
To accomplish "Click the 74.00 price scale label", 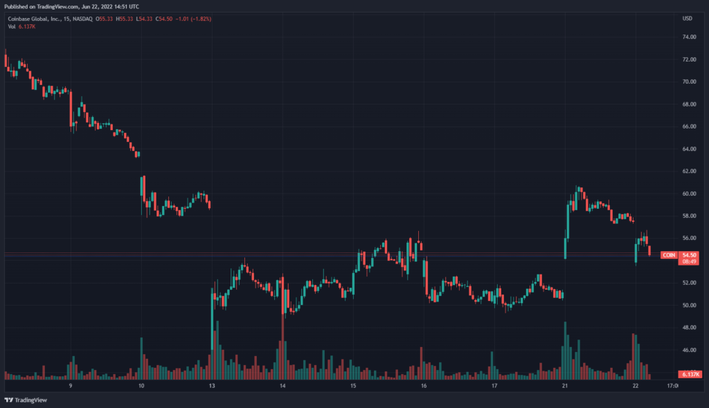I will (690, 37).
